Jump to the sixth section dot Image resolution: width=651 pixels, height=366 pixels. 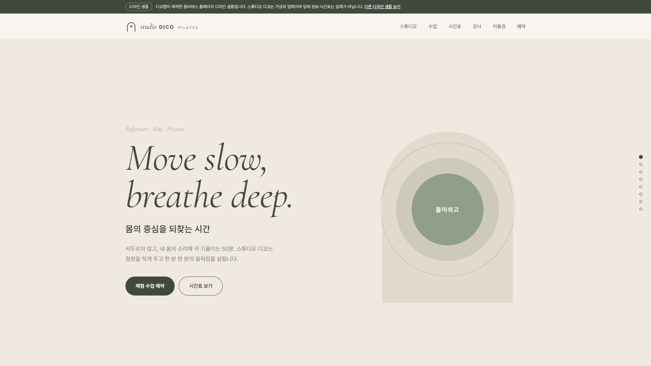click(x=641, y=194)
